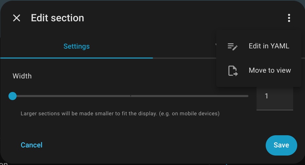
Task: Click the helper text about larger sections
Action: pyautogui.click(x=120, y=114)
